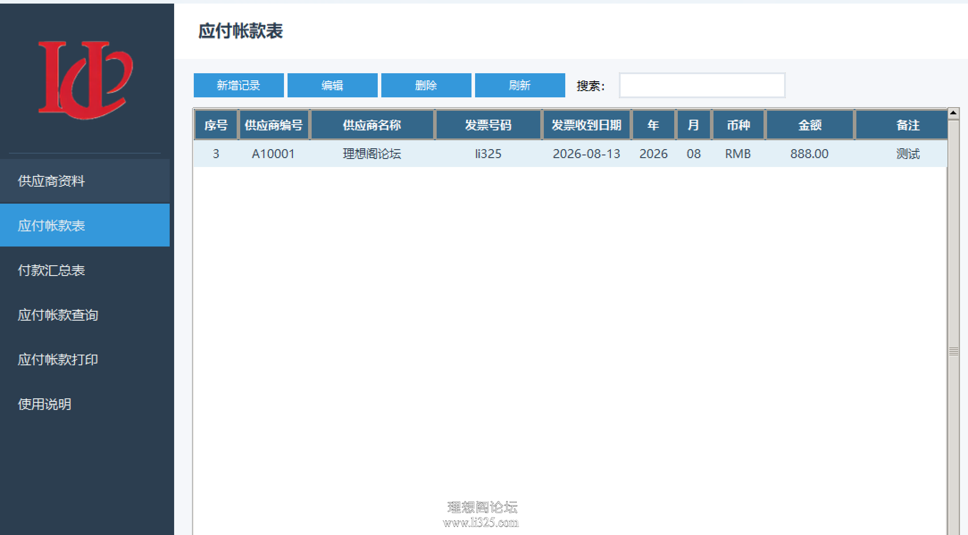Click the table's vertical scrollbar thumb

tap(953, 351)
